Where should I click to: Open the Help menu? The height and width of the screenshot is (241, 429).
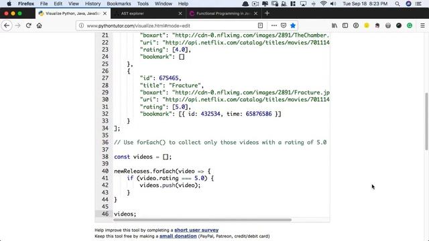[183, 4]
